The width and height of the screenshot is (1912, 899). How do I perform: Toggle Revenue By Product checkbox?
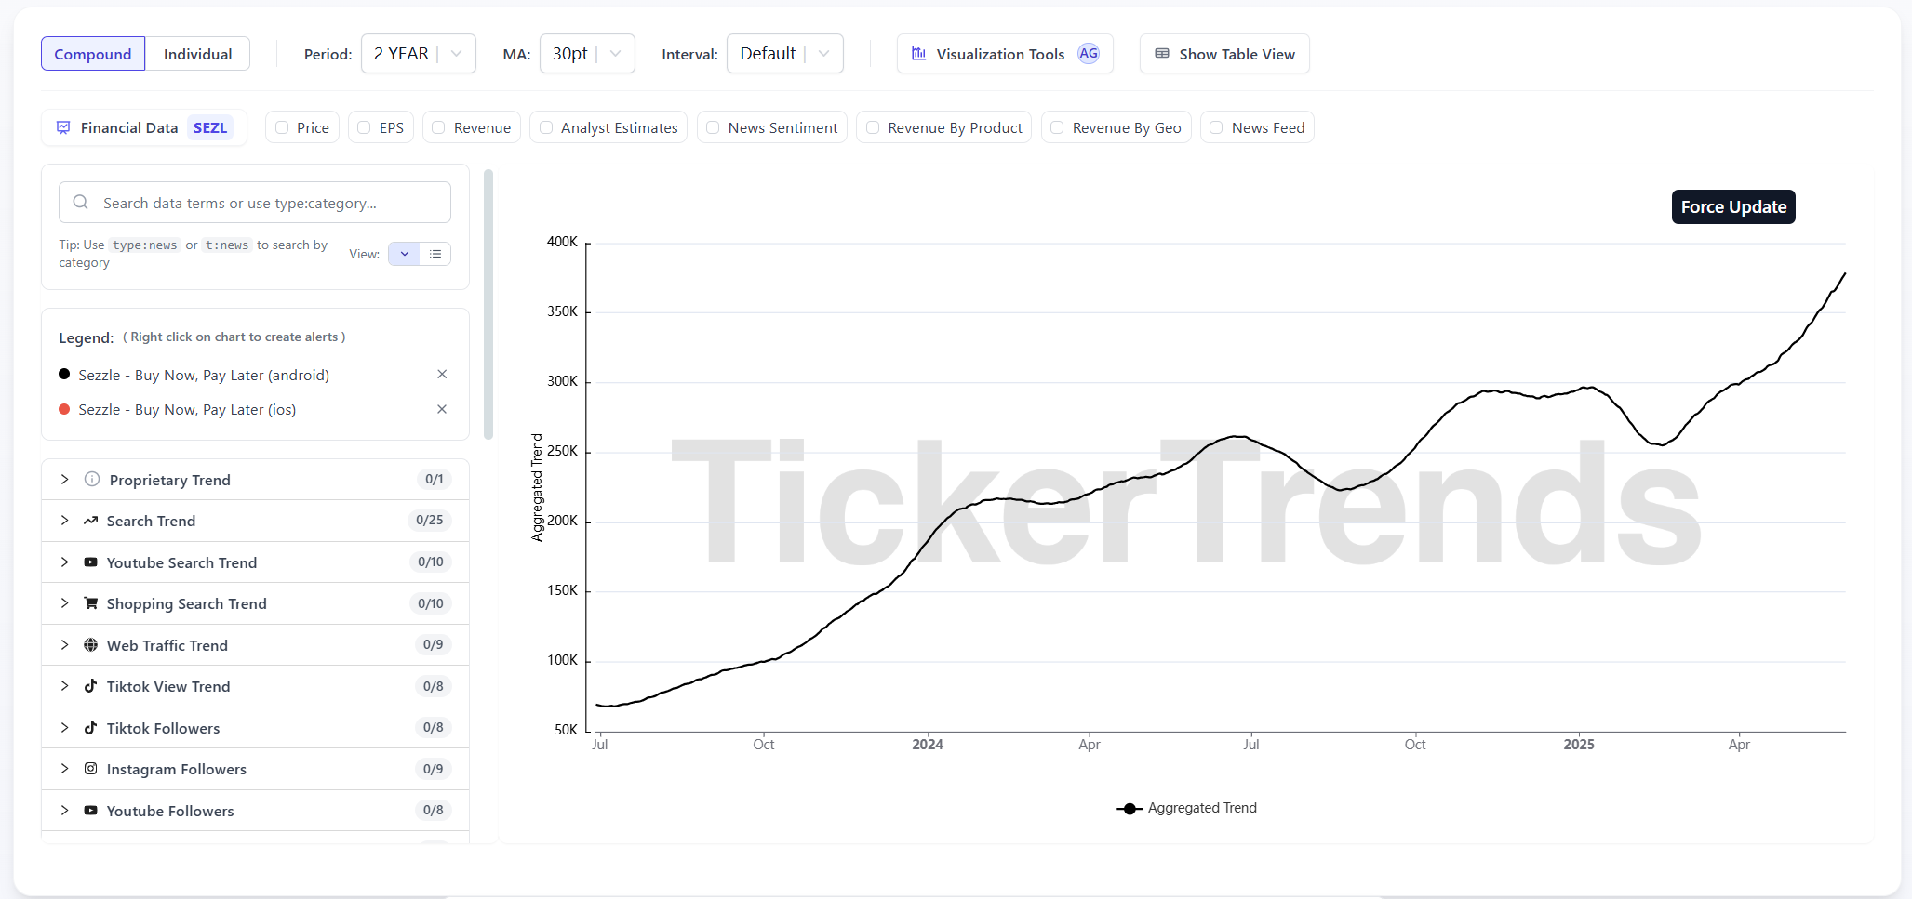pos(873,127)
